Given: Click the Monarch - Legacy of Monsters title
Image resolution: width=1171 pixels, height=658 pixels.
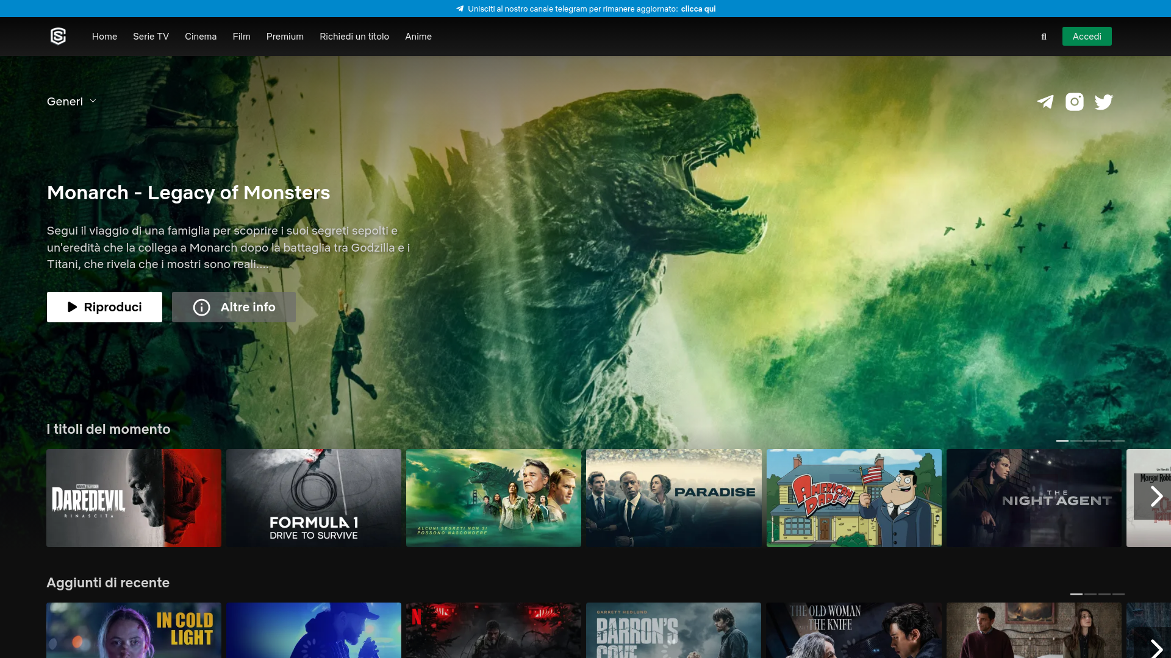Looking at the screenshot, I should point(188,193).
